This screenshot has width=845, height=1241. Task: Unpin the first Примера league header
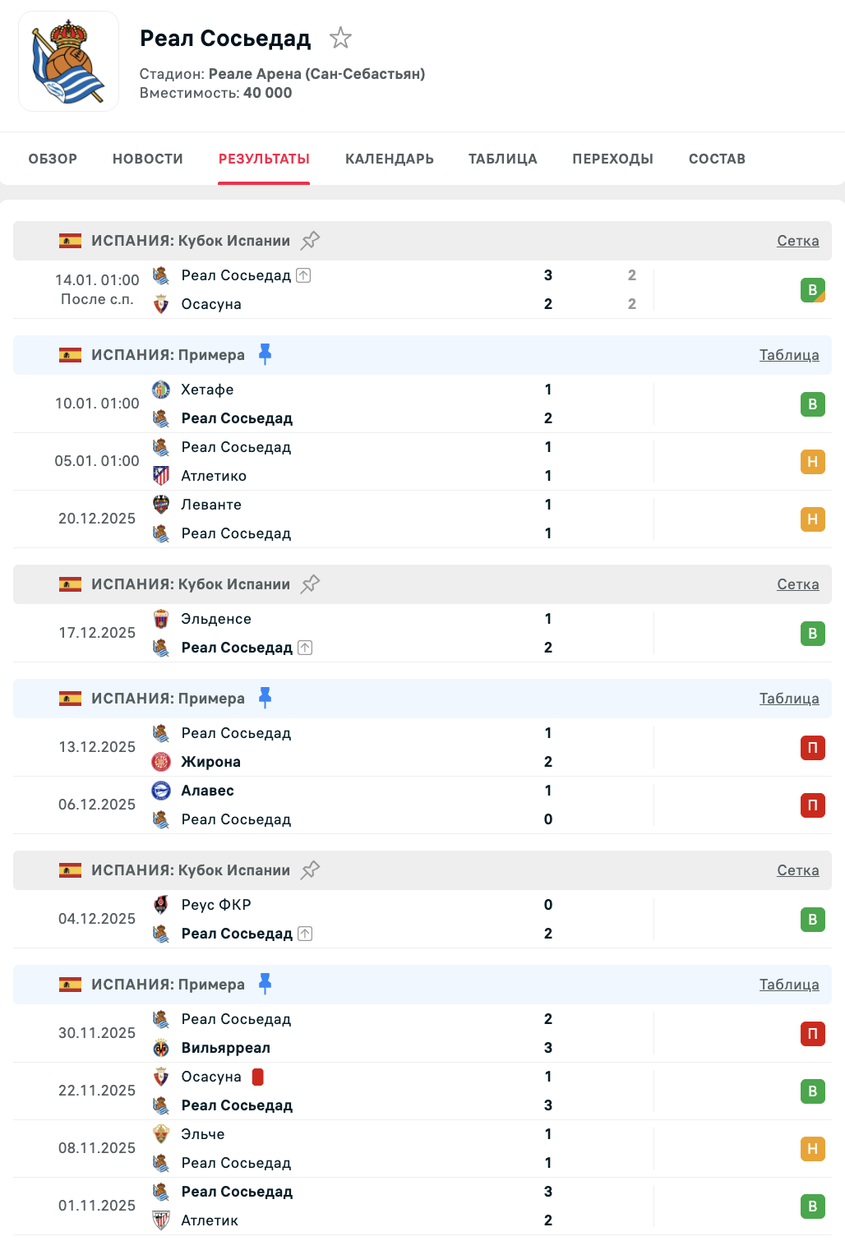[x=265, y=354]
